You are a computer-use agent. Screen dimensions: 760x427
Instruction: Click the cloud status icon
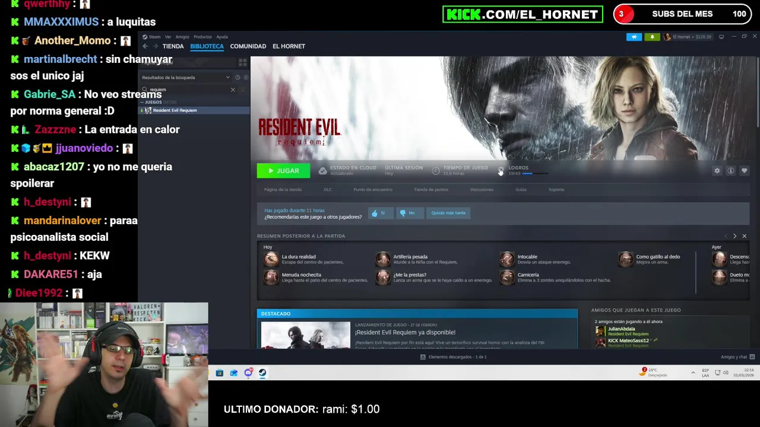322,171
